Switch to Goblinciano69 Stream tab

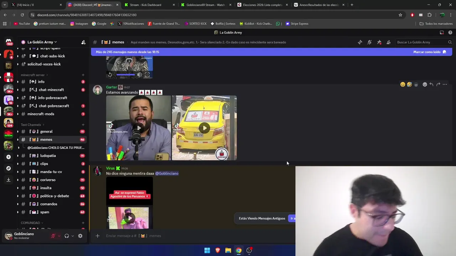coord(206,5)
